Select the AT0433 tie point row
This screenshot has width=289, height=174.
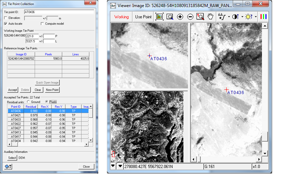coord(48,120)
